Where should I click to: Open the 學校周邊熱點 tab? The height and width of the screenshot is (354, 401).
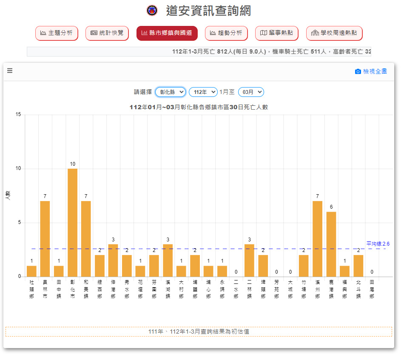click(x=334, y=33)
